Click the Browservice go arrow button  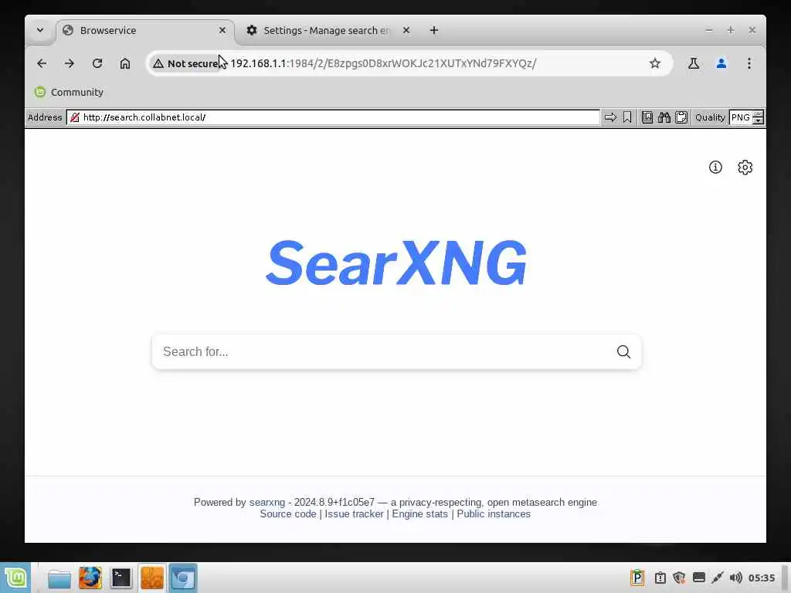pos(610,117)
